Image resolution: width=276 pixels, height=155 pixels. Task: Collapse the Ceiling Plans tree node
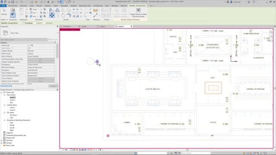pyautogui.click(x=4, y=105)
